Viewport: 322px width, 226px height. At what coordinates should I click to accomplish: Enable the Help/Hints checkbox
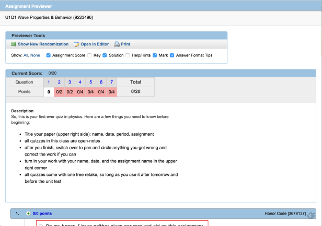pyautogui.click(x=128, y=55)
